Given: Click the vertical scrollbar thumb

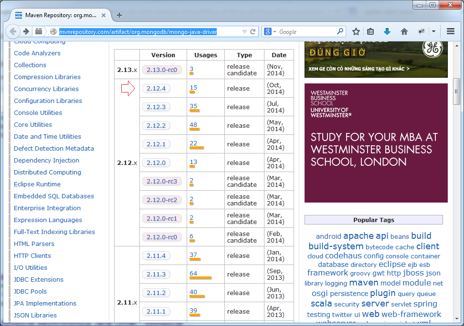Looking at the screenshot, I should (457, 92).
